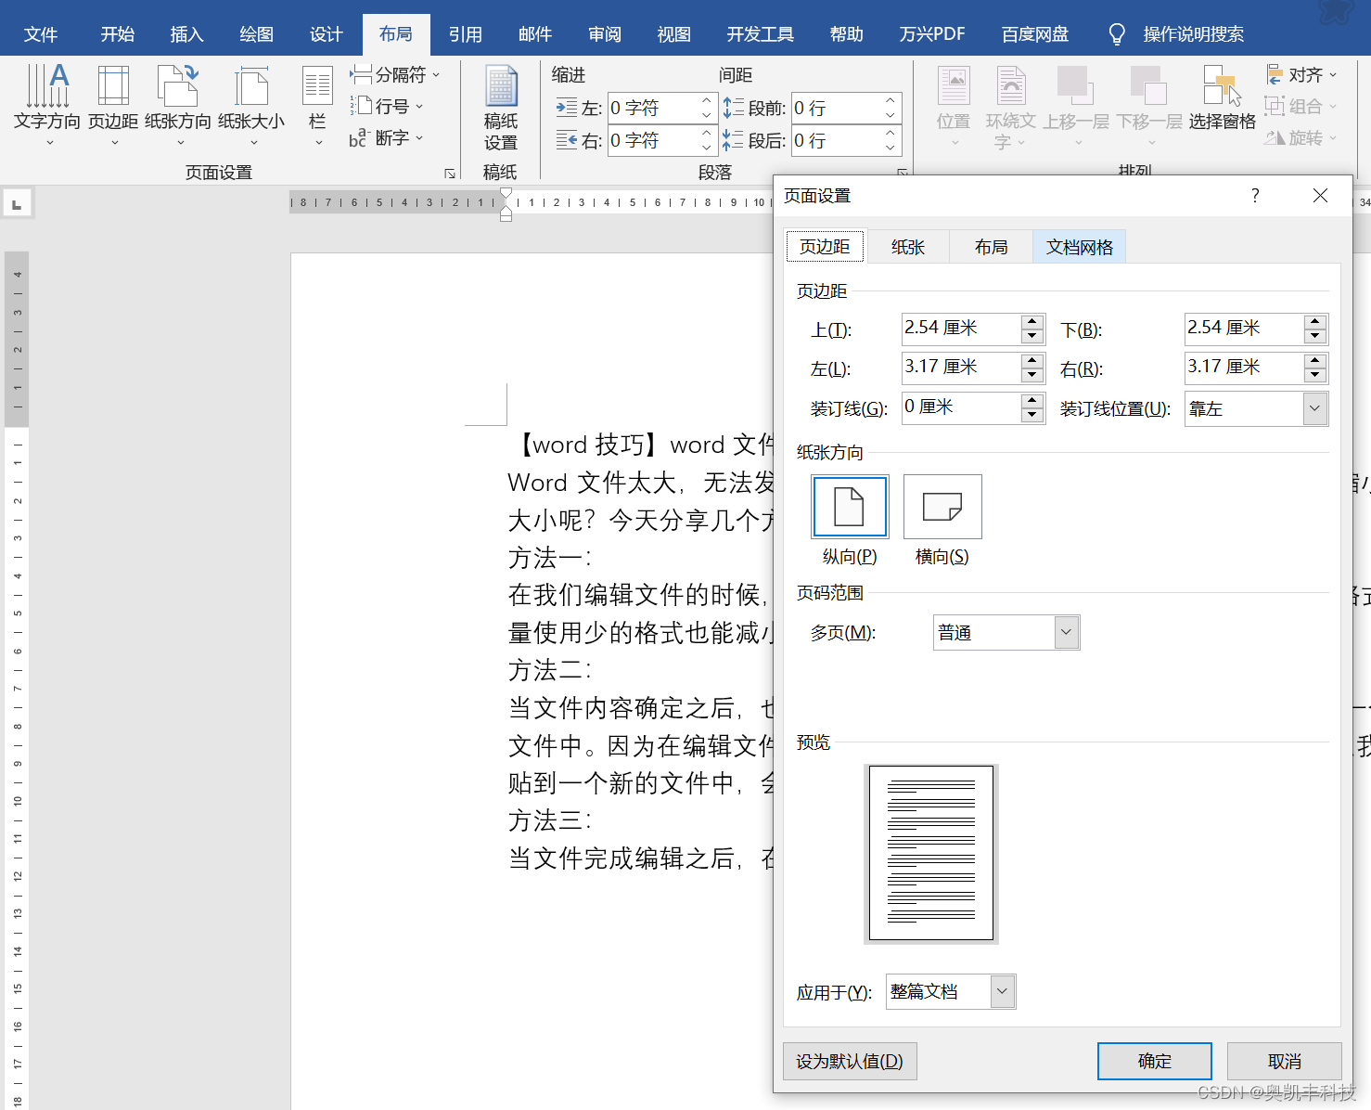Open the 行号 line numbers menu
Screen dimensions: 1371x1110
pyautogui.click(x=386, y=106)
